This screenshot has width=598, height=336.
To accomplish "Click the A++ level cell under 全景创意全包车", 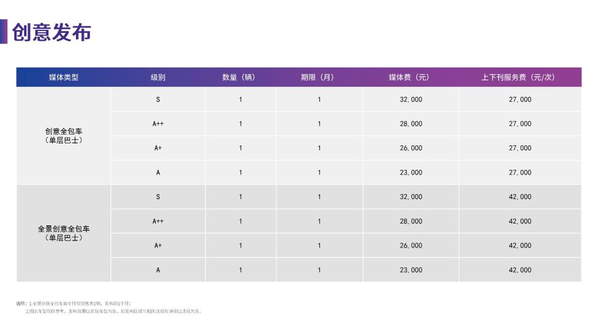I will coord(158,221).
